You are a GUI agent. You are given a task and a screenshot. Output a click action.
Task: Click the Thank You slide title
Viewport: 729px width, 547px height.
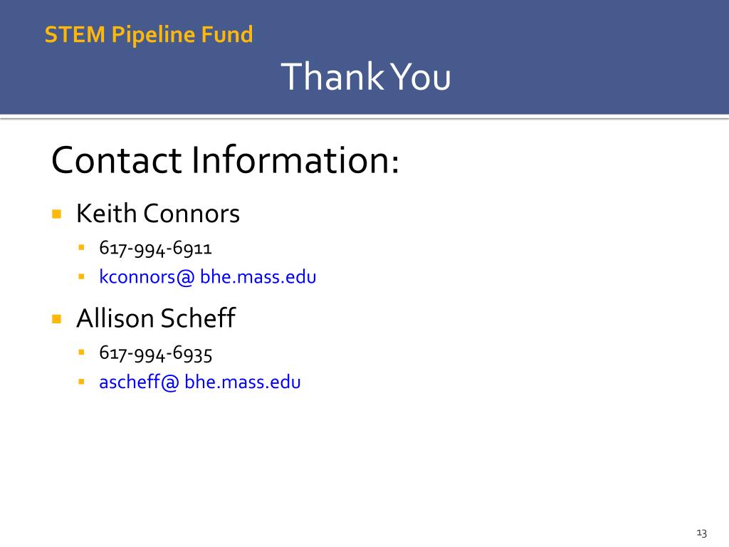[366, 76]
